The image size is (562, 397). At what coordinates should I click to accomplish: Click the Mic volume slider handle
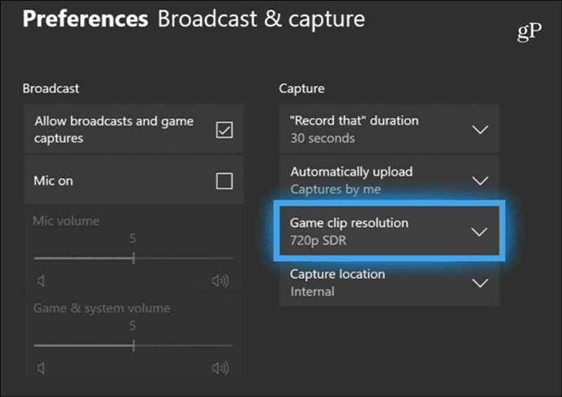133,258
